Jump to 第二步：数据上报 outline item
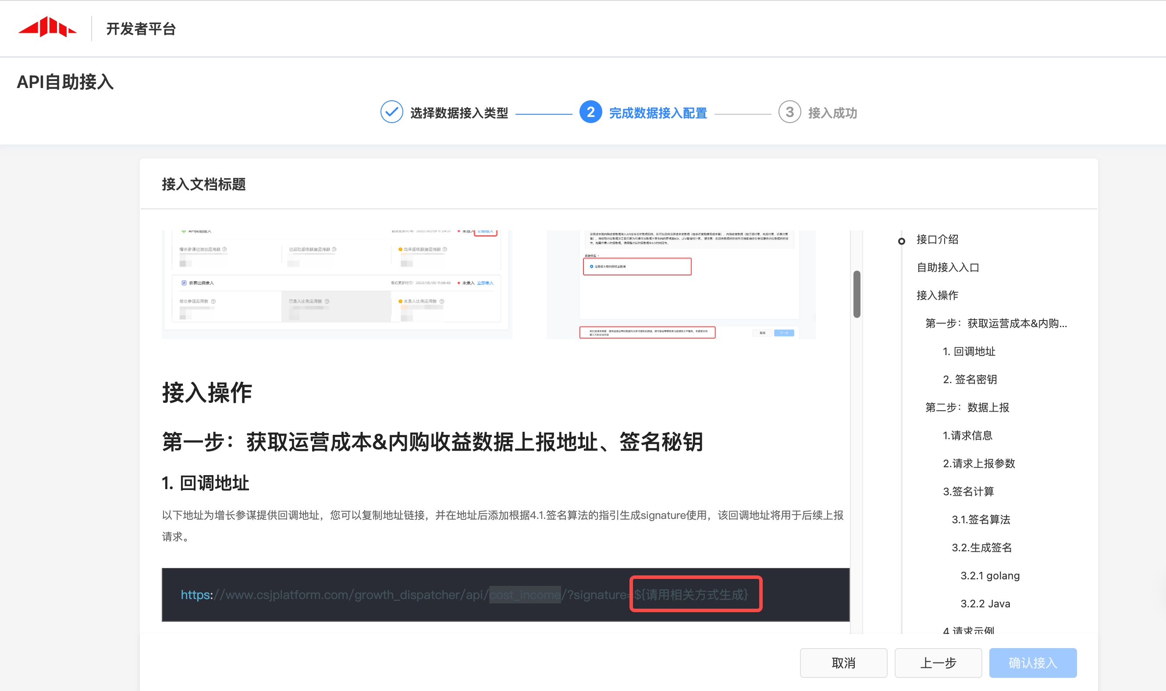 click(967, 407)
